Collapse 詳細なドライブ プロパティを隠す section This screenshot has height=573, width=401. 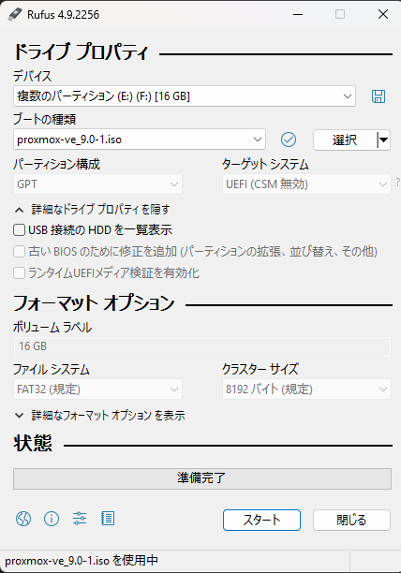pyautogui.click(x=92, y=210)
